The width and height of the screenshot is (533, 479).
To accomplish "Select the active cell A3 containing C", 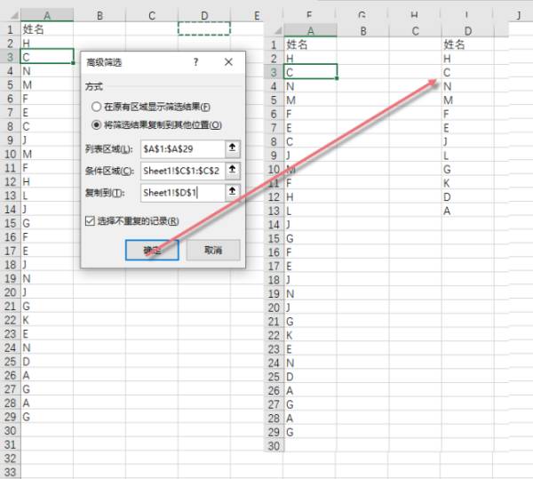I will click(47, 57).
